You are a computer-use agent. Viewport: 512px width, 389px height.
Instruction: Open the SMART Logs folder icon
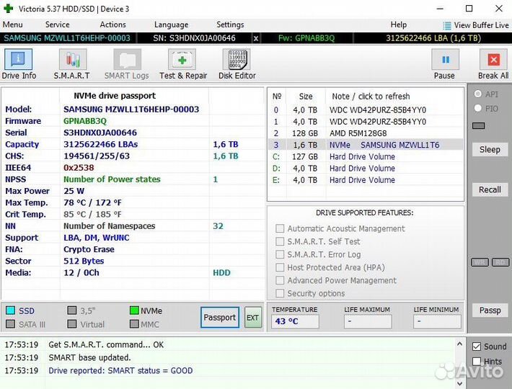[x=128, y=59]
